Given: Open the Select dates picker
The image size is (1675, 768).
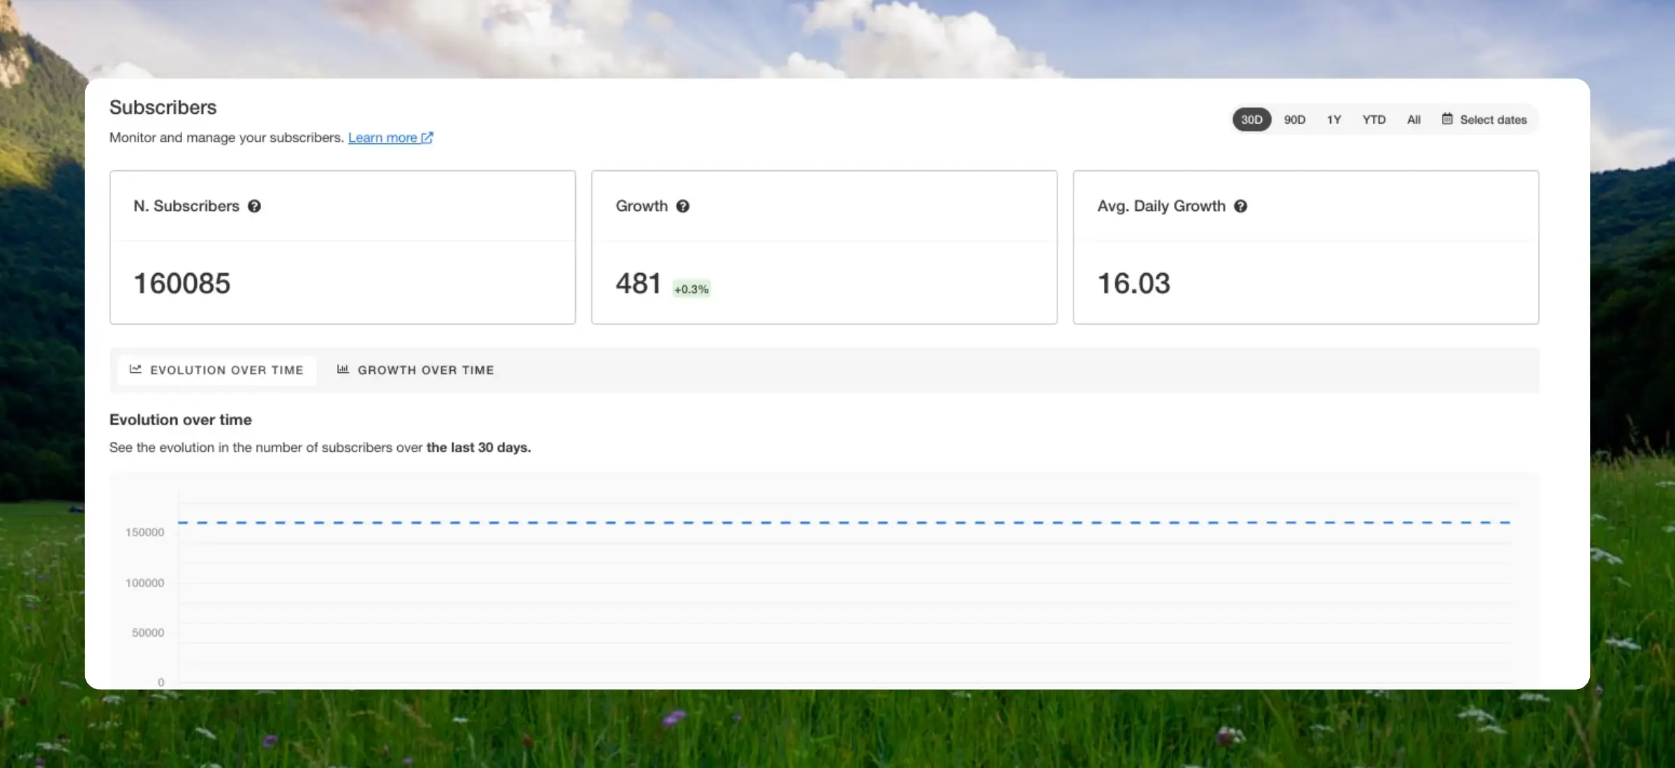Looking at the screenshot, I should click(1493, 119).
